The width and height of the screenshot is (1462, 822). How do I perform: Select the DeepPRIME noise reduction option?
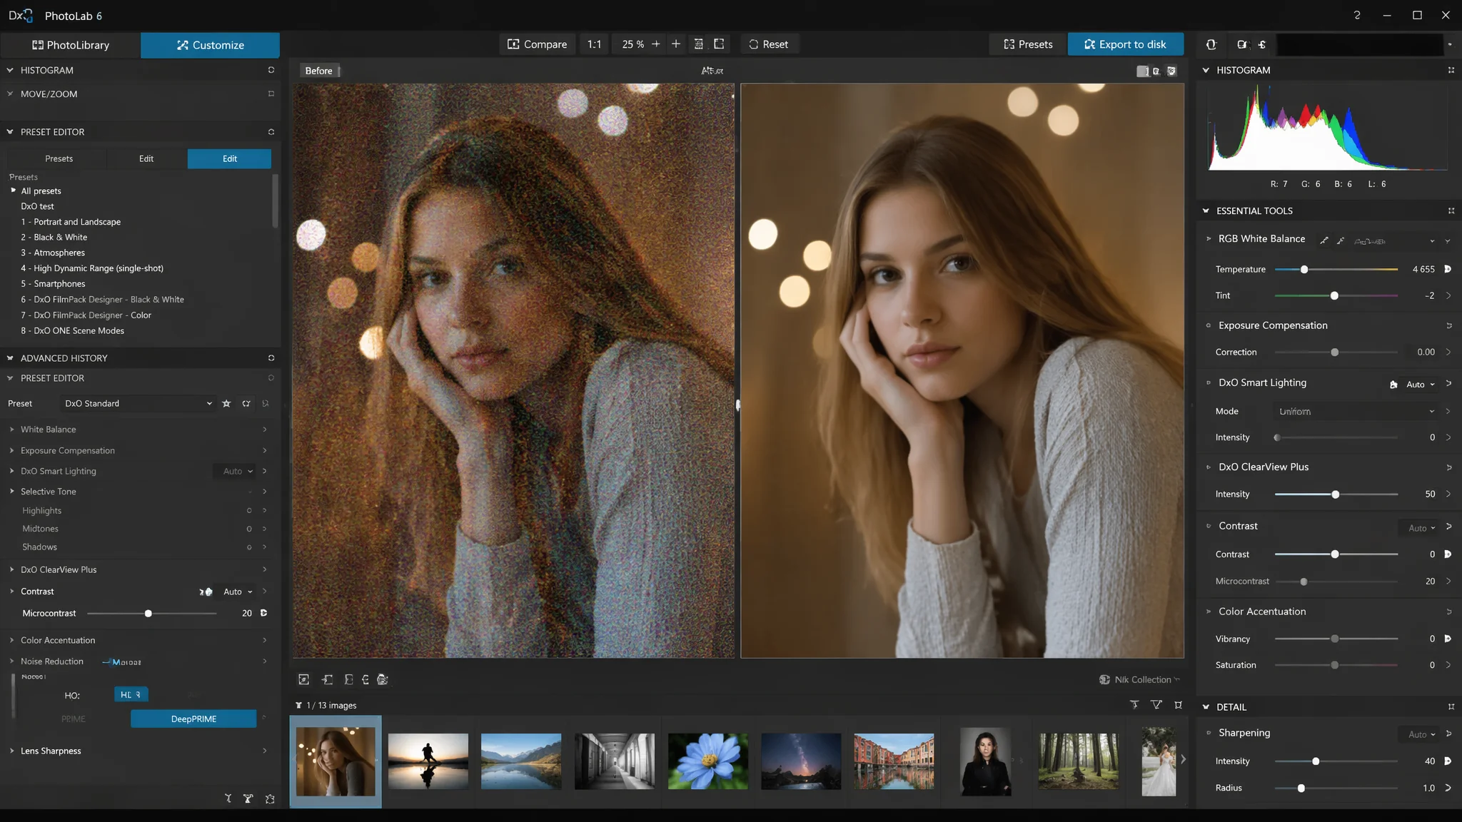[x=193, y=719]
